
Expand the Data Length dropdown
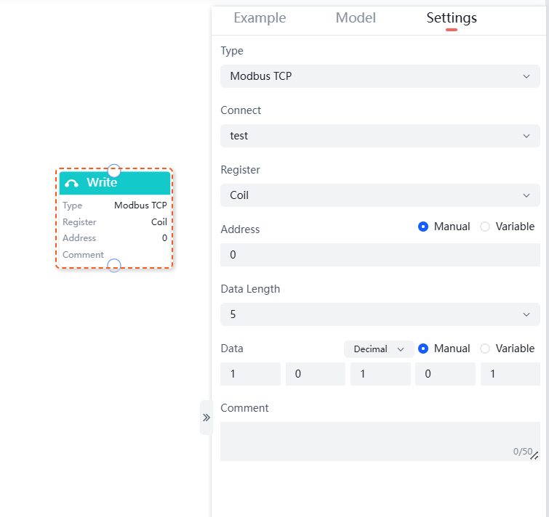[380, 314]
